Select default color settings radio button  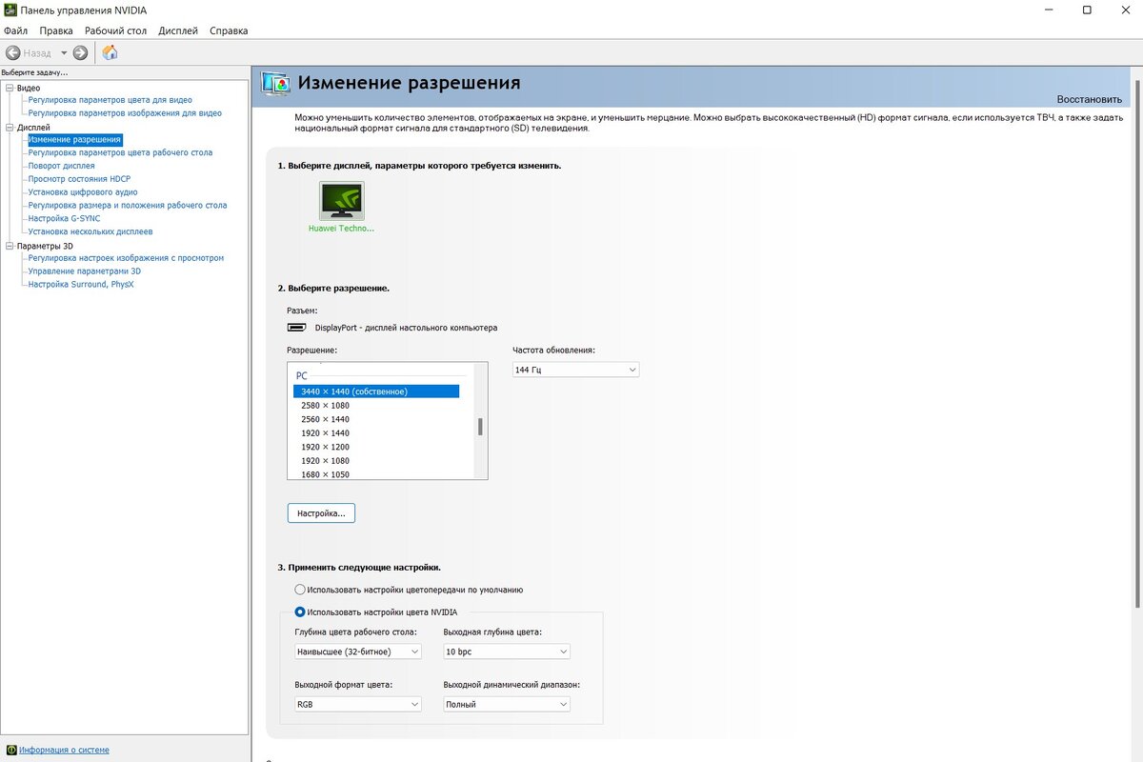click(x=300, y=590)
